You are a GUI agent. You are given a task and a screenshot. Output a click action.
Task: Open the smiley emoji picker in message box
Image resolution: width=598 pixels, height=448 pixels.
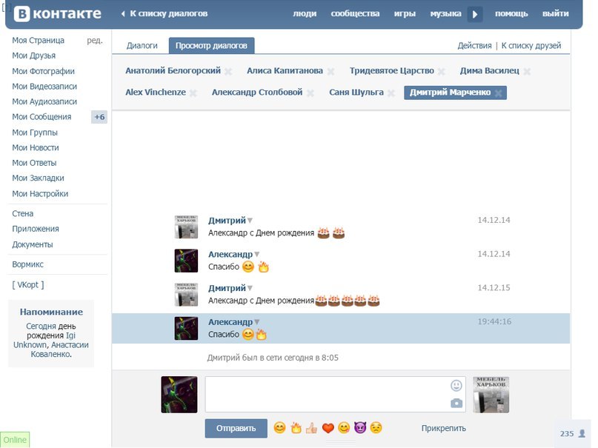click(x=456, y=386)
